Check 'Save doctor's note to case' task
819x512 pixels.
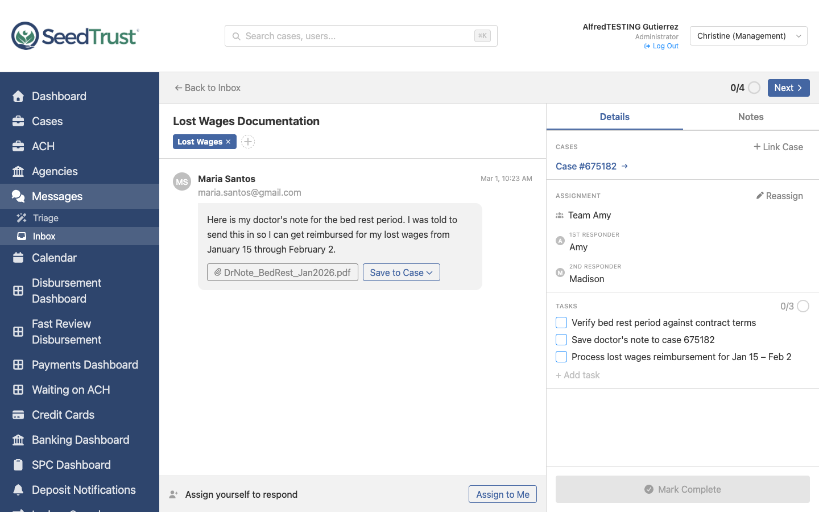(x=561, y=340)
